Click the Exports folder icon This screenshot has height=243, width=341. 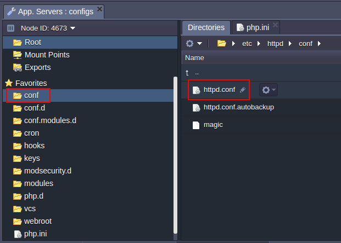point(17,67)
